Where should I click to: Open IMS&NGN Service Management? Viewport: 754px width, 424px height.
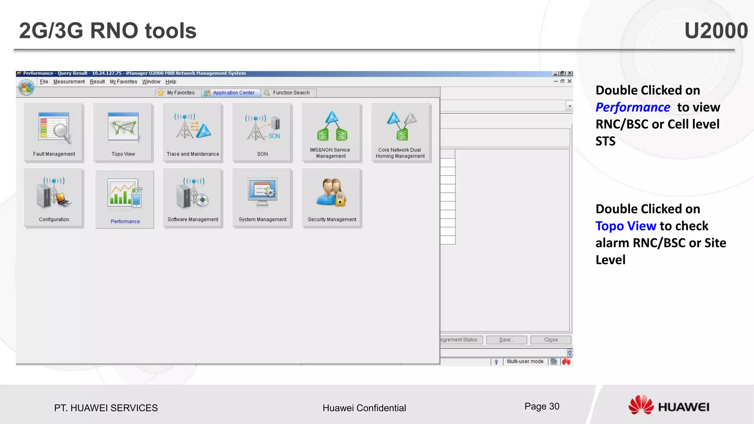pyautogui.click(x=331, y=133)
